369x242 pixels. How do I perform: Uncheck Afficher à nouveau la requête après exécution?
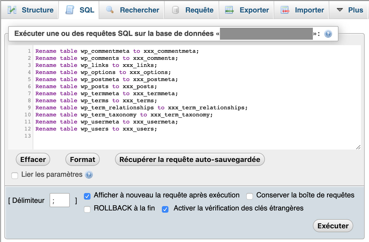pos(87,196)
